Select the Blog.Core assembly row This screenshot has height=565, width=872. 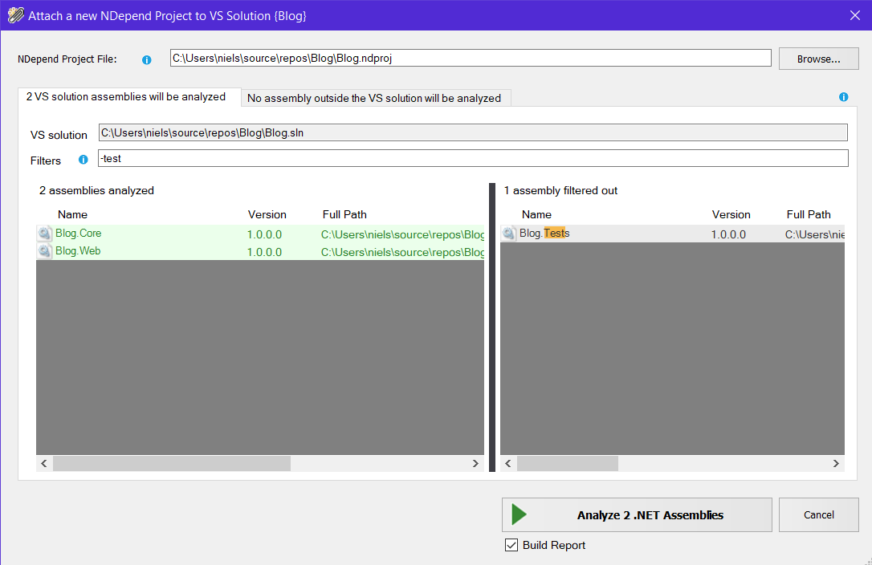tap(260, 234)
